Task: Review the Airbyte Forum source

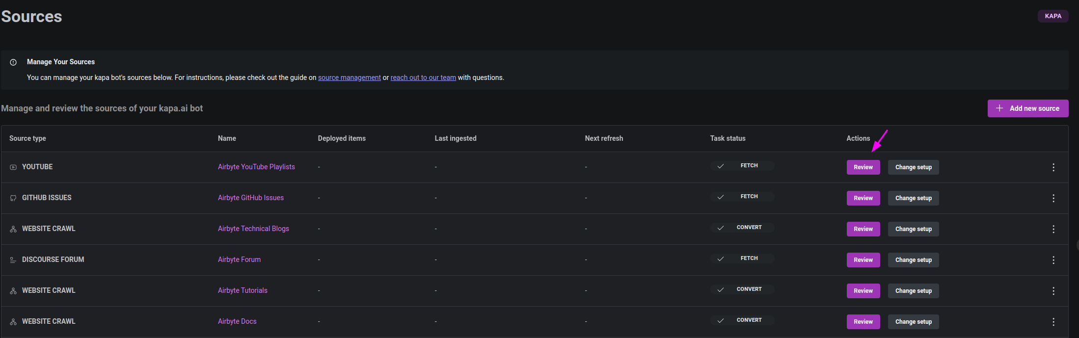Action: click(863, 260)
